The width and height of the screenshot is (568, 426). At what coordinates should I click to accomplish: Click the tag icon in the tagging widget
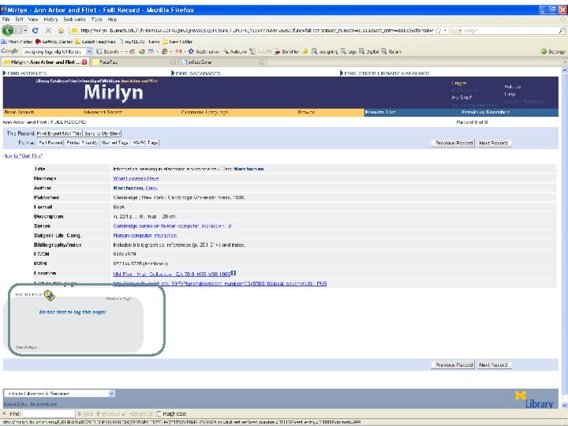[49, 297]
